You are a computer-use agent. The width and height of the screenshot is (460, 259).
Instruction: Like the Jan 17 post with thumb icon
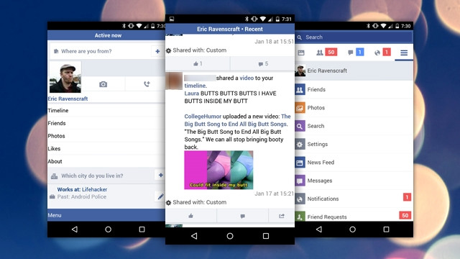tap(191, 216)
